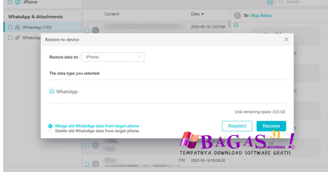328x172 pixels.
Task: Open the Migz Bolesa contact link
Action: [x=261, y=15]
